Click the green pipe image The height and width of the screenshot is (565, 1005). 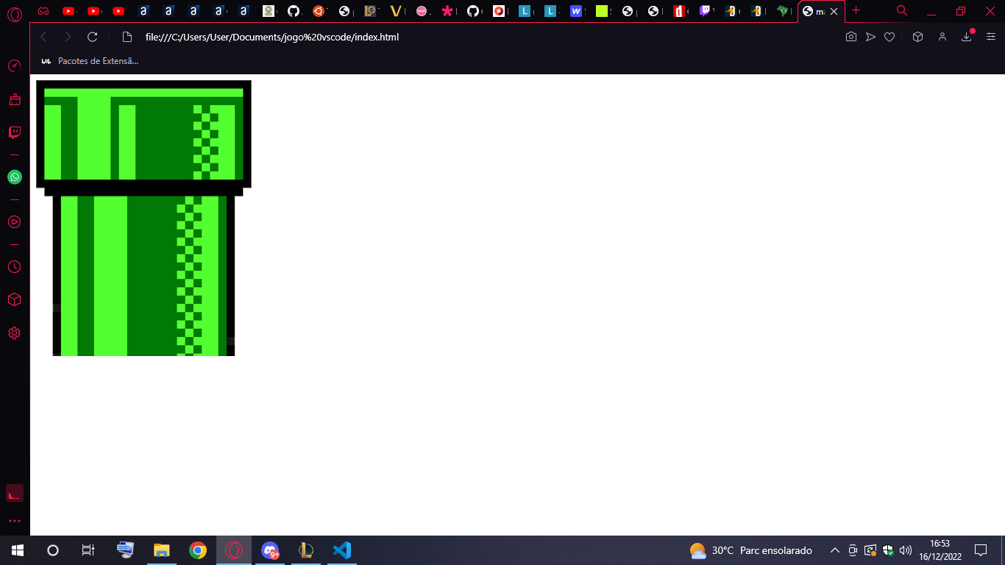pyautogui.click(x=143, y=218)
